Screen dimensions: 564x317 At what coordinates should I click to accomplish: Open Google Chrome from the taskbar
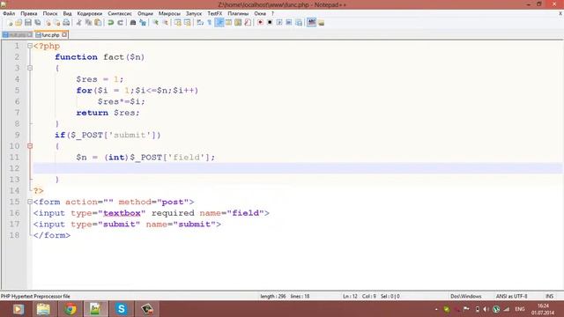(70, 309)
